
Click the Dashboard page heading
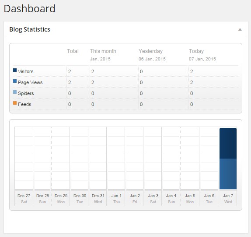coord(29,9)
